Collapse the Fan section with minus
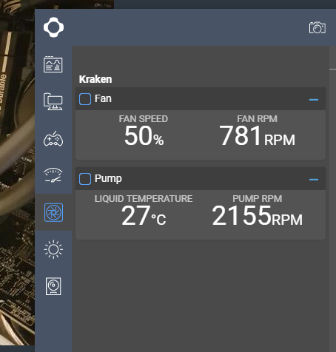The height and width of the screenshot is (352, 336). [314, 100]
